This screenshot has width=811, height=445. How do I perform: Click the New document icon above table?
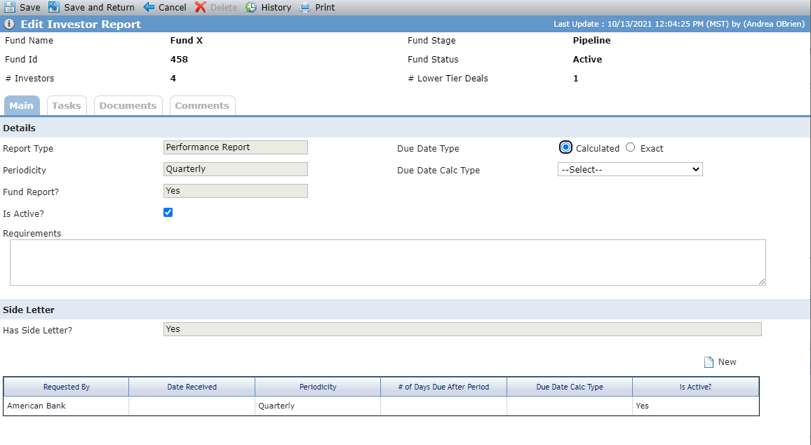[709, 362]
